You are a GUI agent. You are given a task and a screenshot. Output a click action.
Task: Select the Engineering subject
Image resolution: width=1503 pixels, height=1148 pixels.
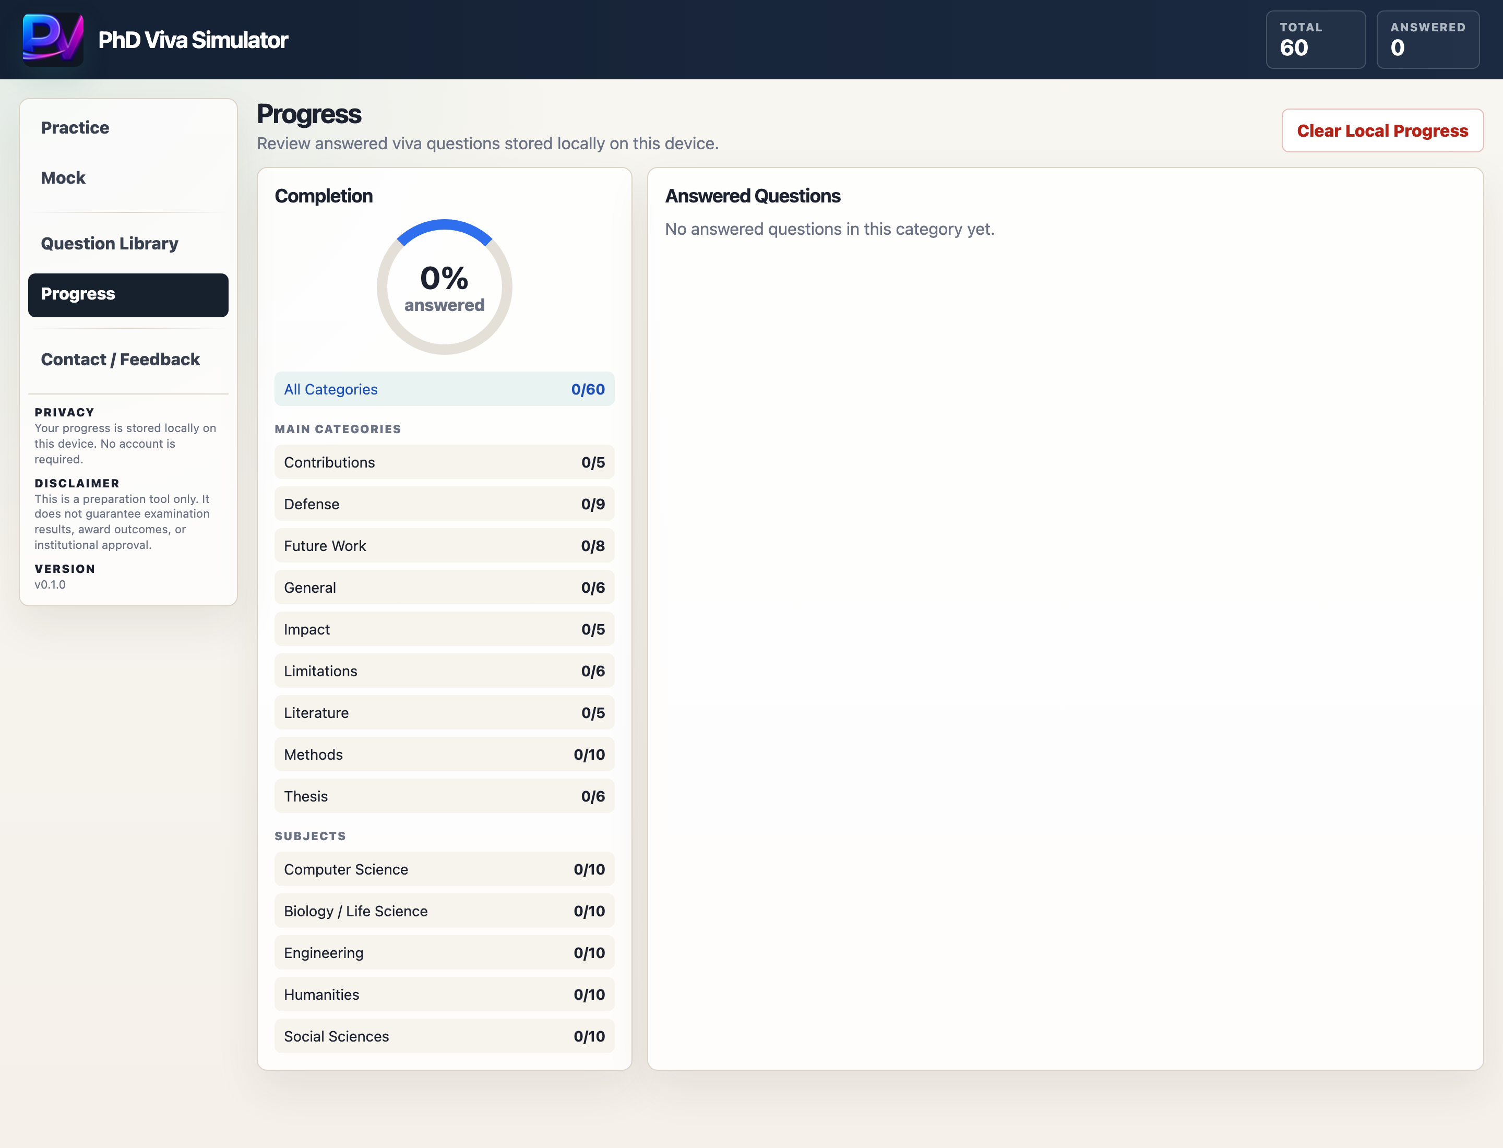pos(444,952)
